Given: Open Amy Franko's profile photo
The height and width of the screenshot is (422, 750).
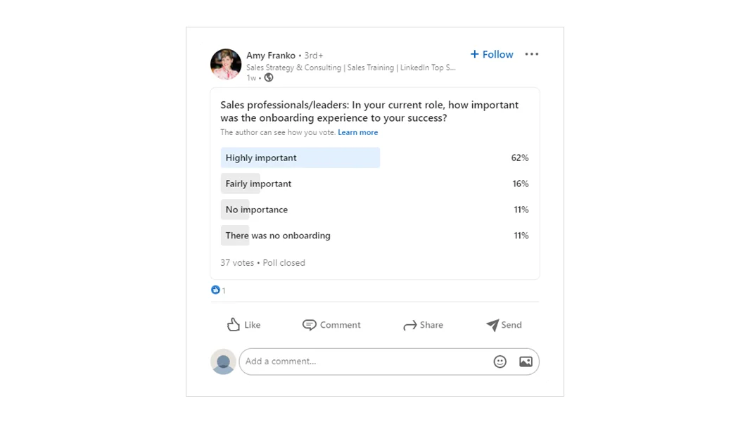Looking at the screenshot, I should pyautogui.click(x=226, y=64).
